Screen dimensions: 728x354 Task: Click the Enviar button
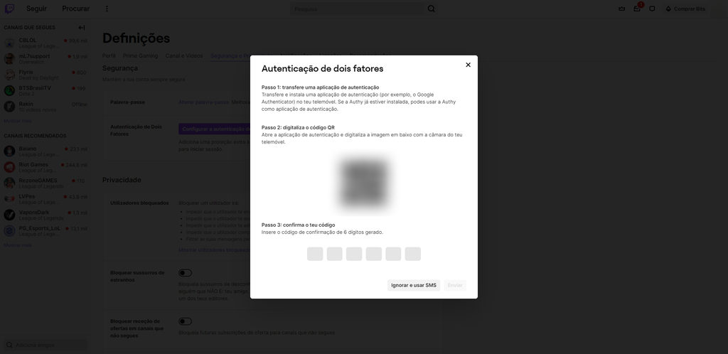coord(455,285)
